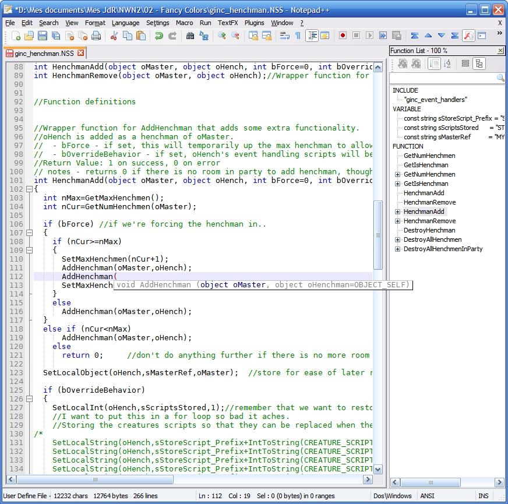Collapse code fold at line 107
The height and width of the screenshot is (504, 508).
(x=29, y=233)
